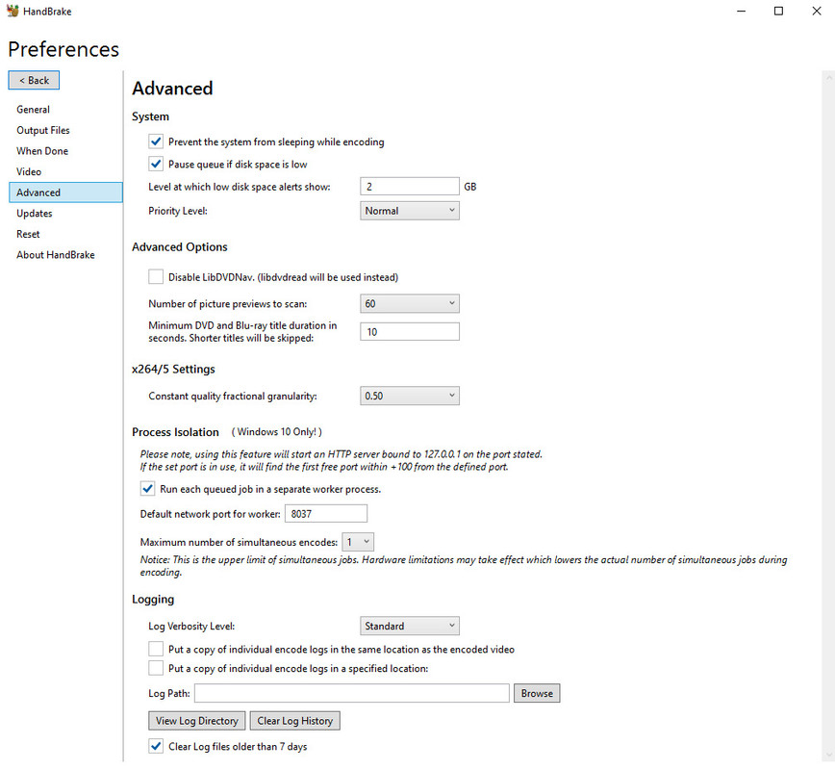Click the 'Logging' section heading
835x770 pixels.
[x=153, y=600]
